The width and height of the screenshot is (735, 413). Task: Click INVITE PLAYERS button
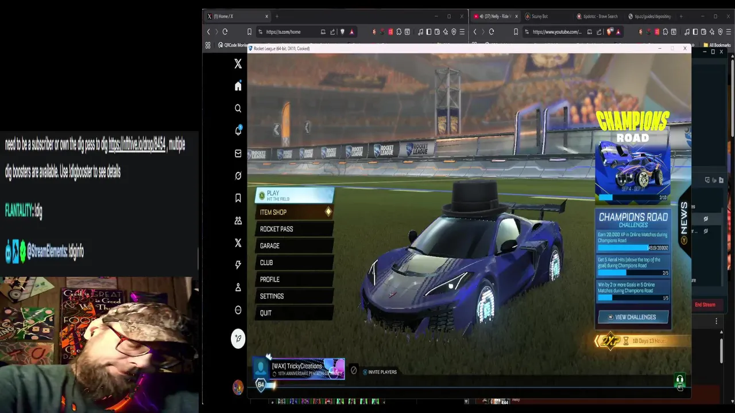380,372
